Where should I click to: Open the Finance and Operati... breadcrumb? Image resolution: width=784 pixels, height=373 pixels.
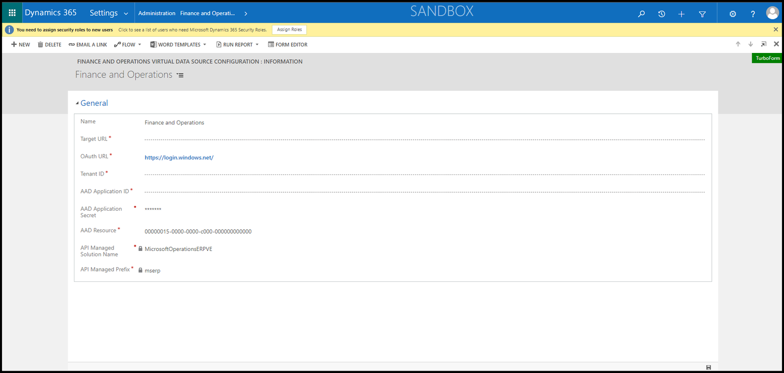coord(207,13)
